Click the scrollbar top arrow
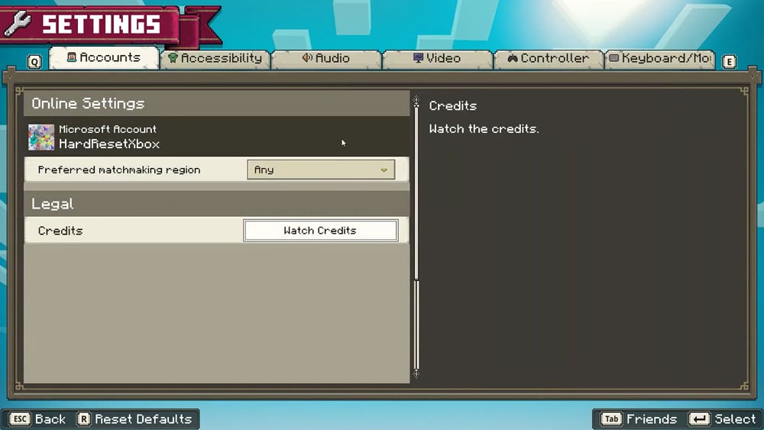 pos(416,101)
